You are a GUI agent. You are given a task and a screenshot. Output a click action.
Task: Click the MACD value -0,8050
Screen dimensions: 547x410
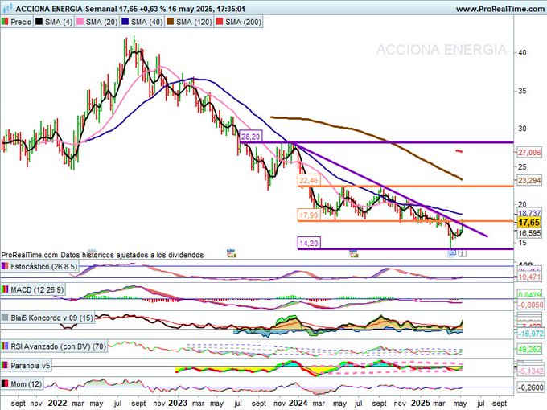click(x=530, y=305)
